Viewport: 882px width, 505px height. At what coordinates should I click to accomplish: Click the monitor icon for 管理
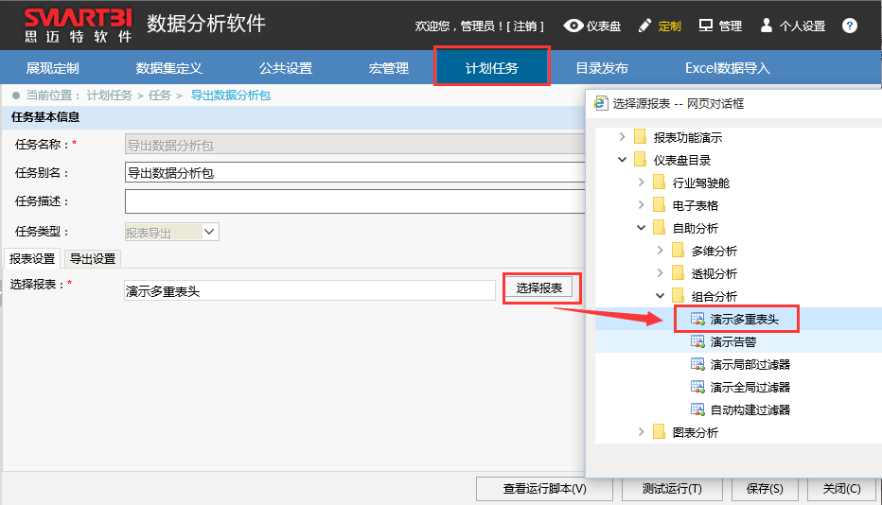point(705,26)
